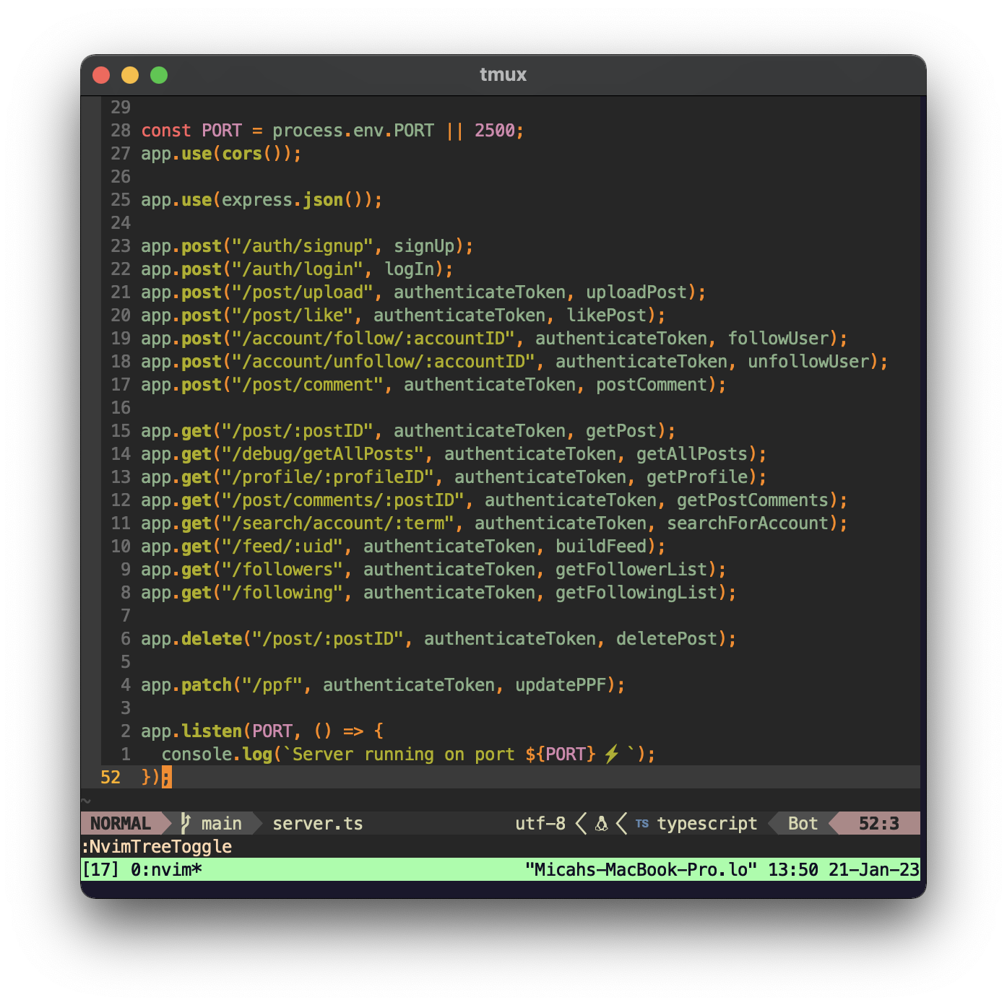The image size is (1007, 1005).
Task: Click the chevron separator before "typescript"
Action: [x=622, y=822]
